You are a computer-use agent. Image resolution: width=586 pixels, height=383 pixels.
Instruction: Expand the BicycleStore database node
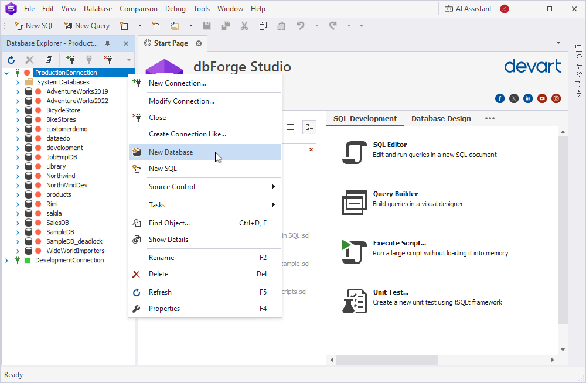18,110
